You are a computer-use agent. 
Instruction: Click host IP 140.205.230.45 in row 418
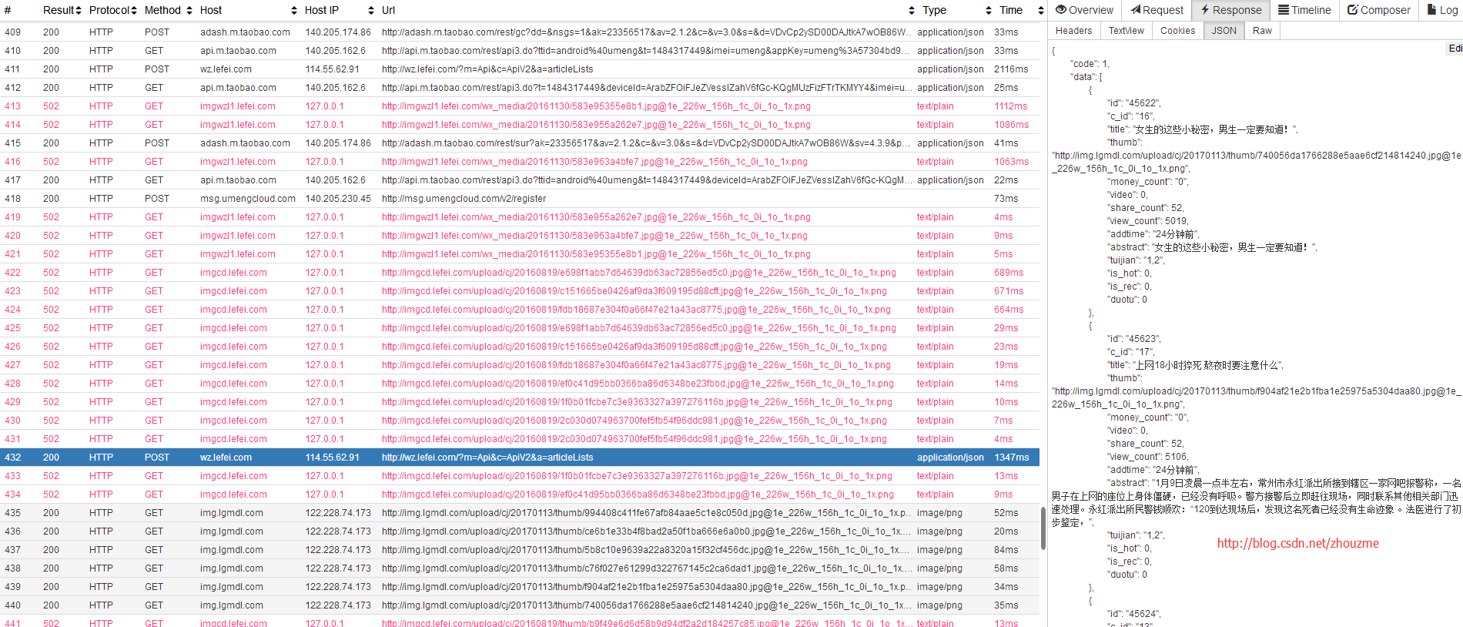[338, 199]
